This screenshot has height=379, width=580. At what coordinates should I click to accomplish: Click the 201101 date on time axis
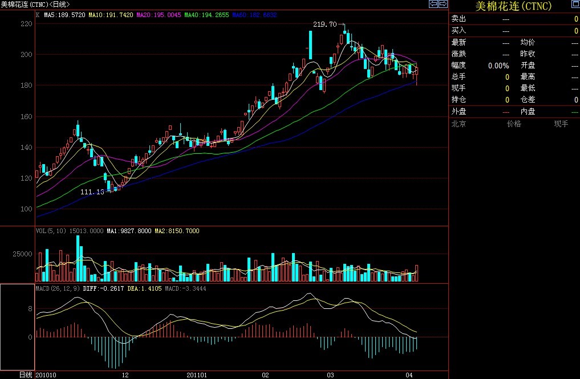(197, 375)
